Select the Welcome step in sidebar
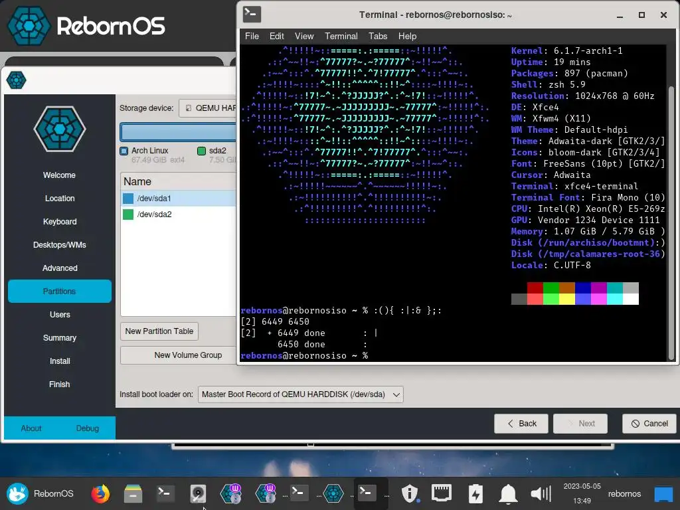Image resolution: width=680 pixels, height=510 pixels. pos(59,175)
